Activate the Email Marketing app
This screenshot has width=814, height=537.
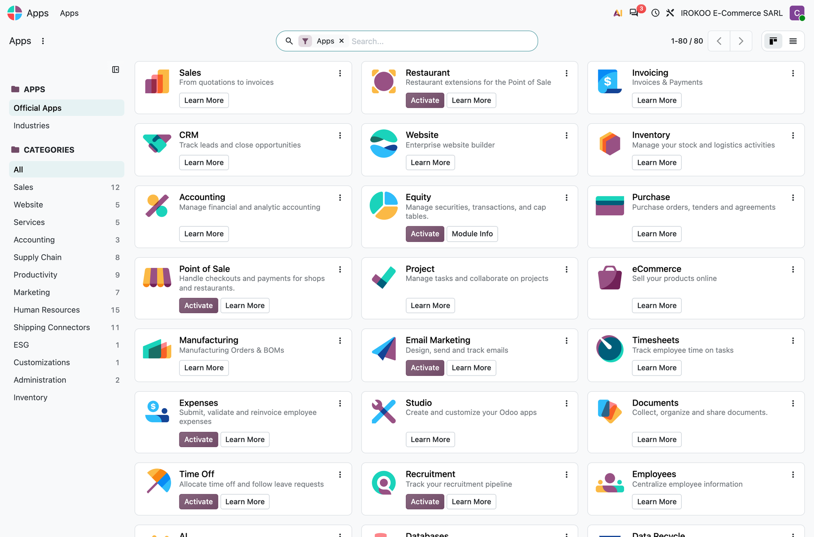(425, 368)
